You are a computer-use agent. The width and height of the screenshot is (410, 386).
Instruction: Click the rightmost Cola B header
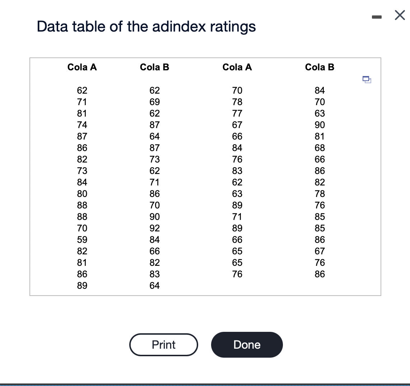point(320,67)
